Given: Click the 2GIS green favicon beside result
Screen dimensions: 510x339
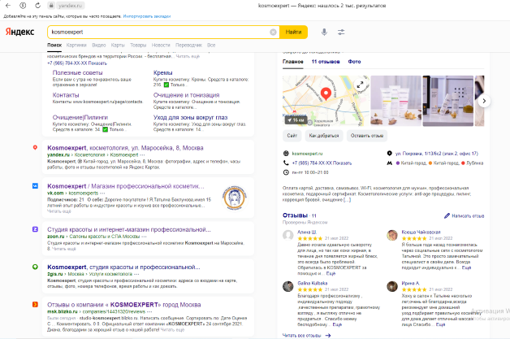Looking at the screenshot, I should [35, 267].
